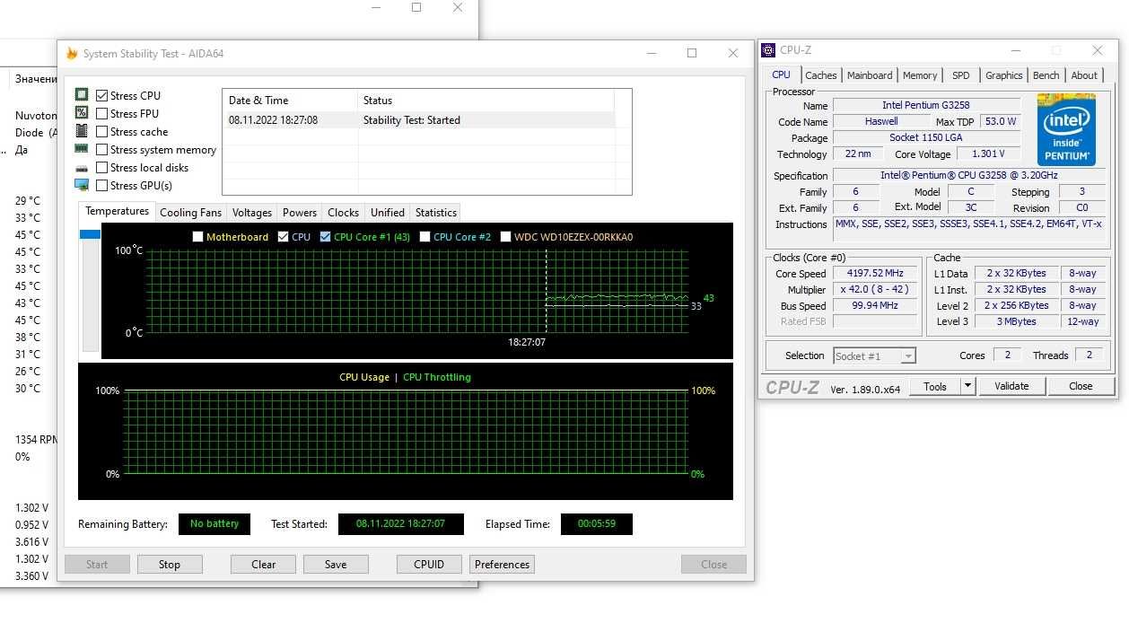Click the No battery status display
Viewport: 1129px width, 623px height.
[x=214, y=524]
